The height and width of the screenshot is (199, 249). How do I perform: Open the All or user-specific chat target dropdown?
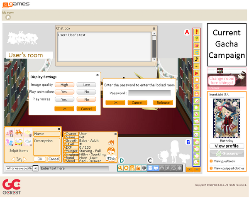pyautogui.click(x=35, y=168)
